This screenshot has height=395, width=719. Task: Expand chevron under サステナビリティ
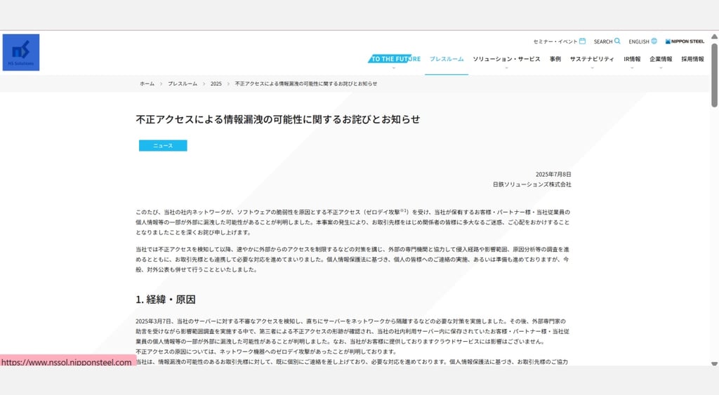tap(592, 68)
